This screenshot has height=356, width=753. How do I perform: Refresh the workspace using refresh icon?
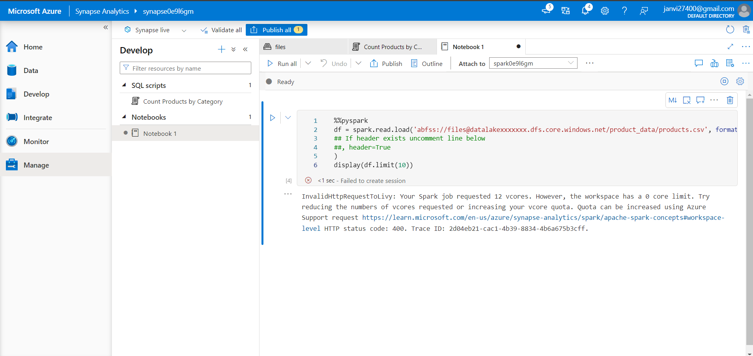click(730, 29)
